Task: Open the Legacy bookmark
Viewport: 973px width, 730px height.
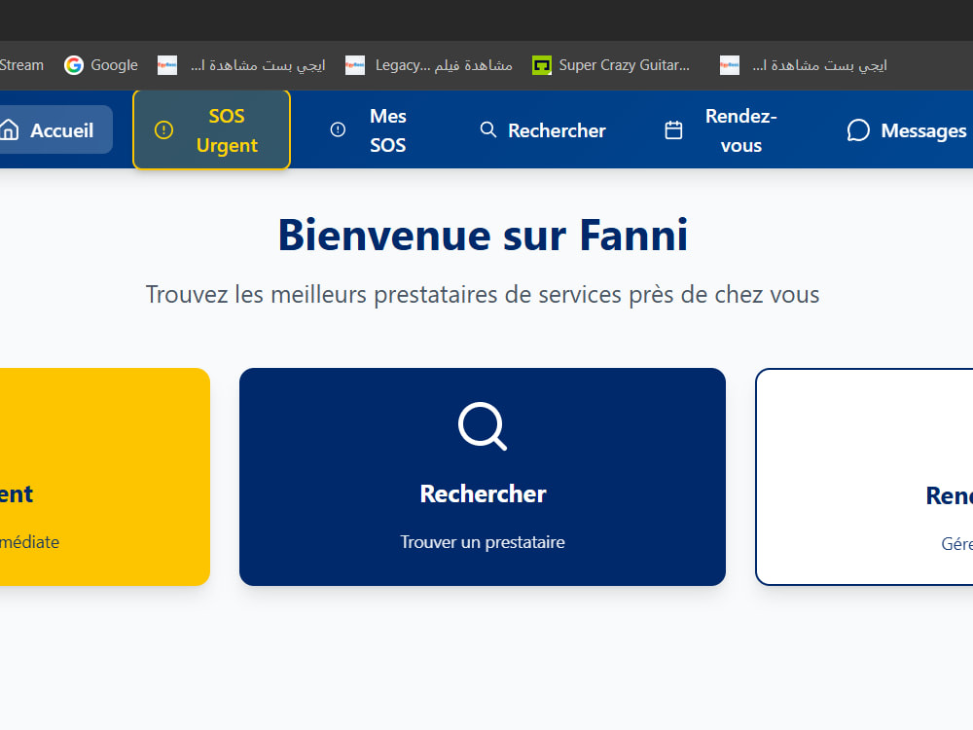Action: click(429, 64)
